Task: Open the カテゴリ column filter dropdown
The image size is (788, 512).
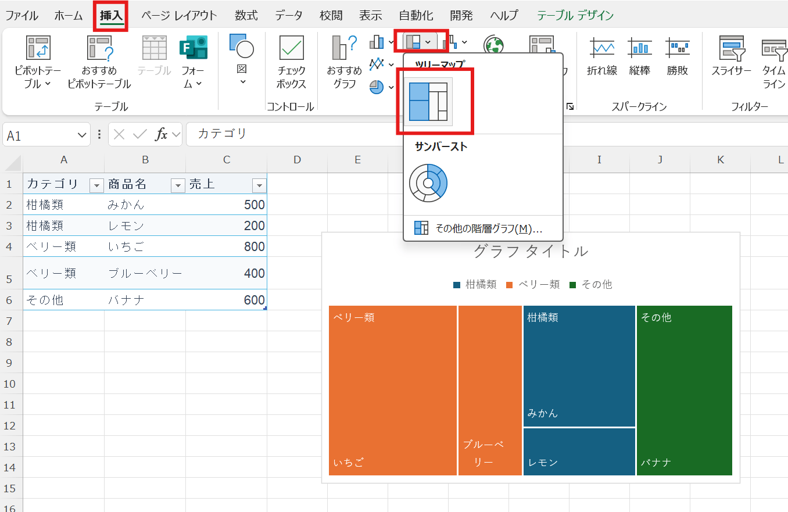Action: coord(96,185)
